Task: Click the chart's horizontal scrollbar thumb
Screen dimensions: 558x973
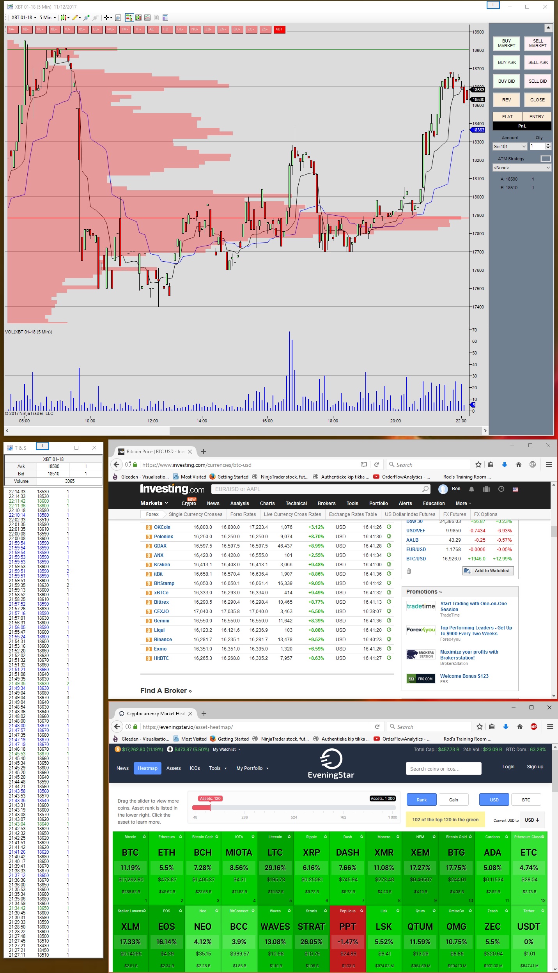Action: tap(326, 431)
